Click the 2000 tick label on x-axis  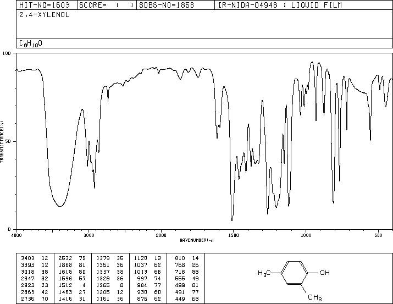point(161,235)
